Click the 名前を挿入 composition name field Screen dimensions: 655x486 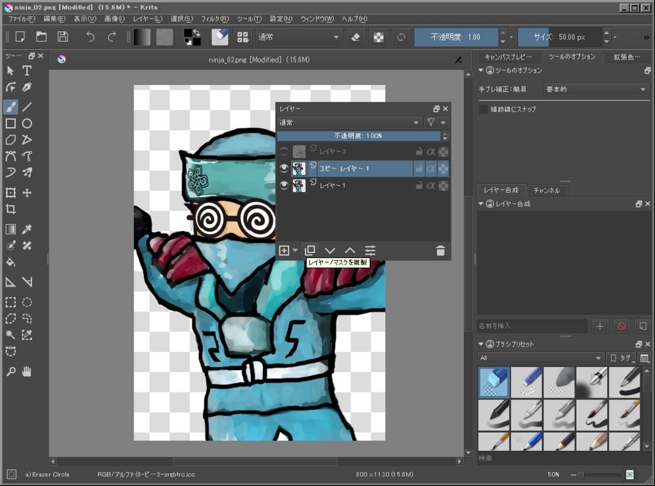[533, 326]
